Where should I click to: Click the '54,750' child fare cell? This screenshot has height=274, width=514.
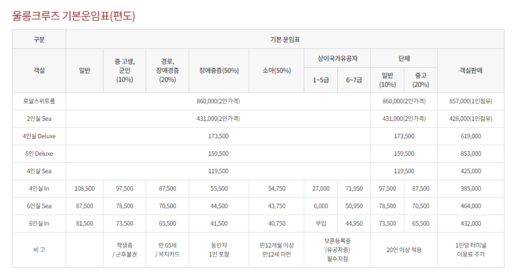[x=277, y=189]
